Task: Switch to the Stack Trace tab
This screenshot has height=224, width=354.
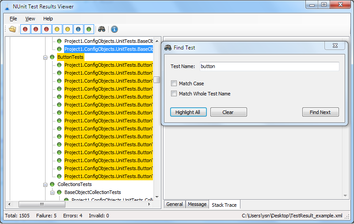Action: (224, 205)
